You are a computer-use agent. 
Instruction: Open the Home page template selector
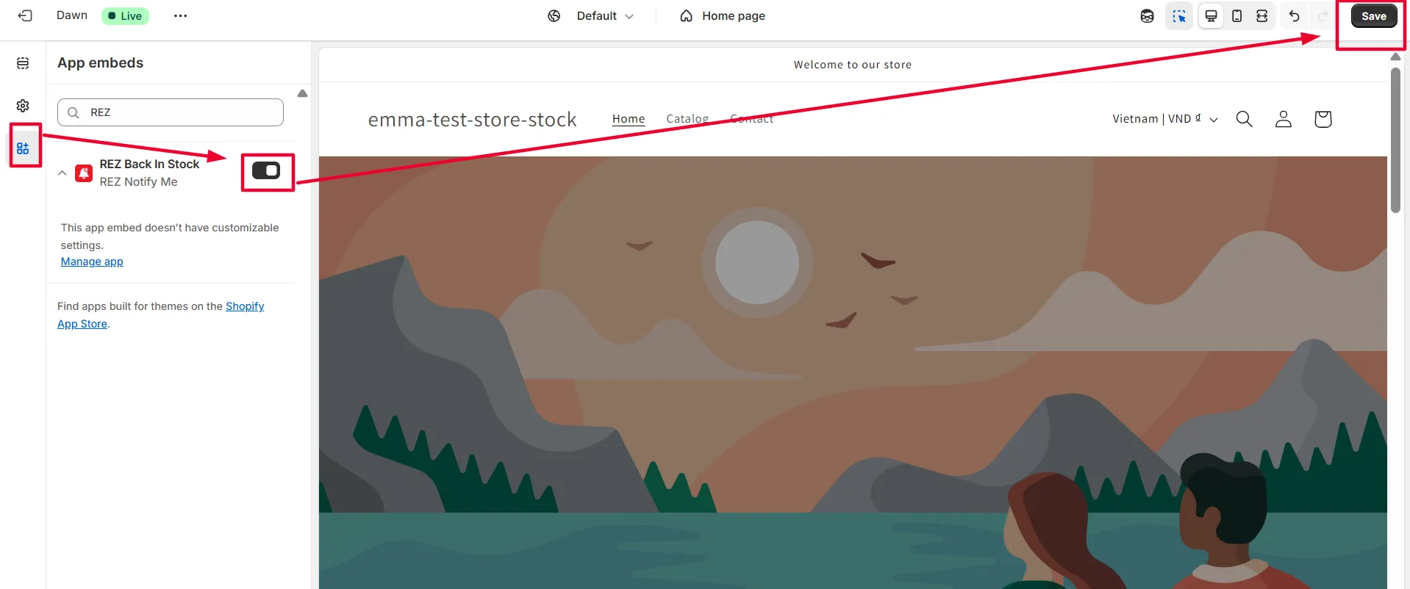(x=723, y=16)
